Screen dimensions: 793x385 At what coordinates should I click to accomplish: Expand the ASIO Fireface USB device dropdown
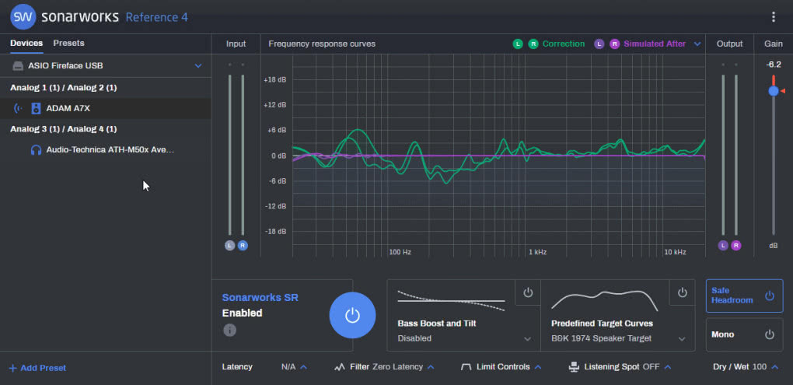coord(198,66)
